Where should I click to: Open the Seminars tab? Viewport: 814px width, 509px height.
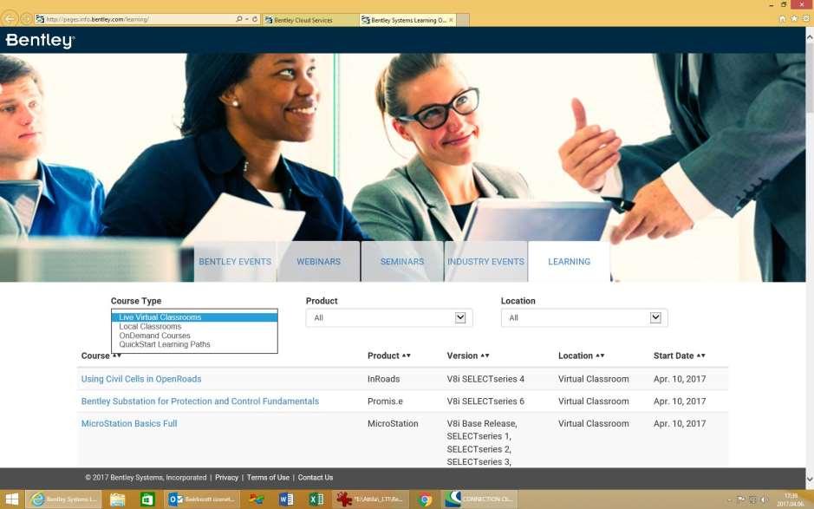pyautogui.click(x=402, y=262)
